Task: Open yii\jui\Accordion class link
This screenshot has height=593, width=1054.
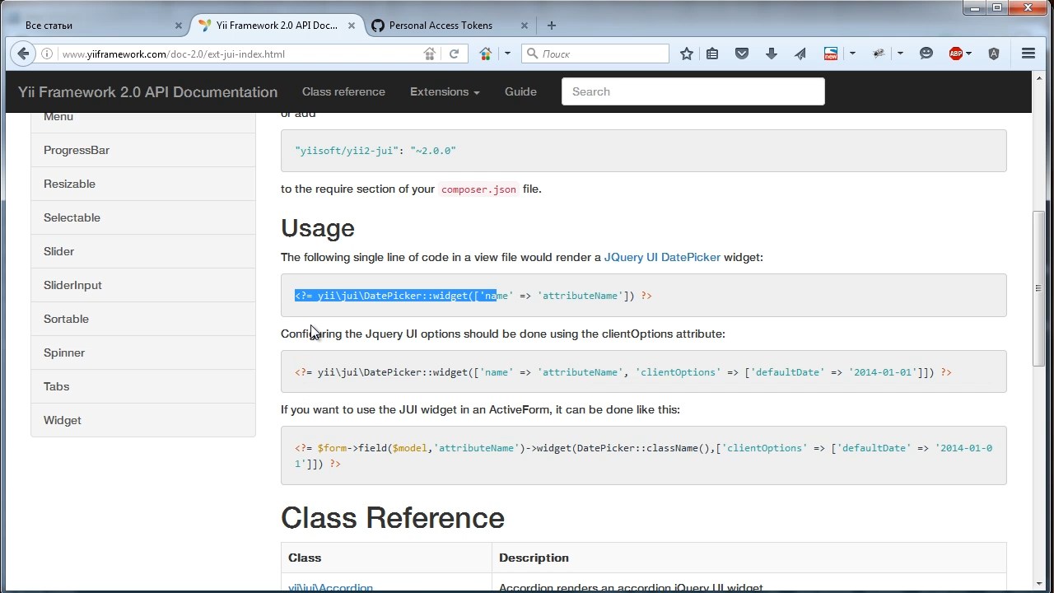Action: coord(330,588)
